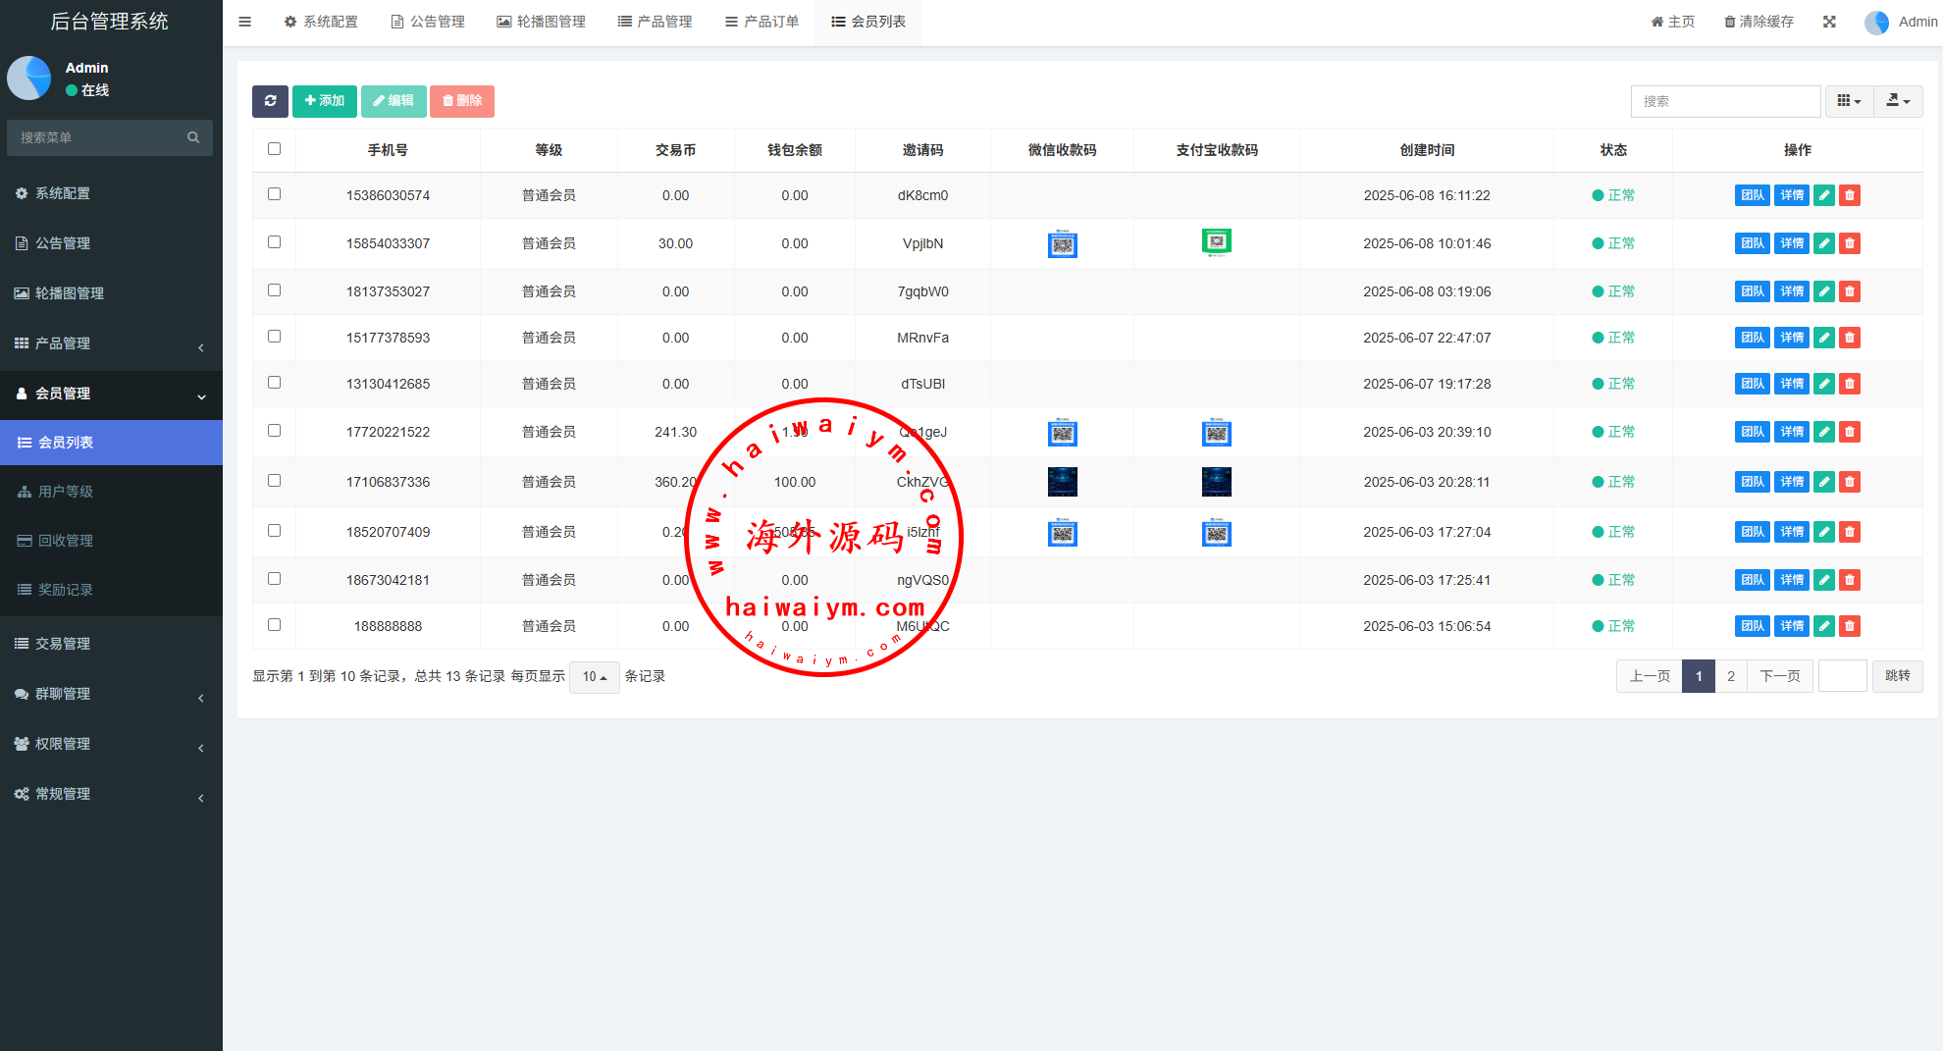Select the row checkbox for 188888888
Screen dimensions: 1943x1051
coord(274,625)
